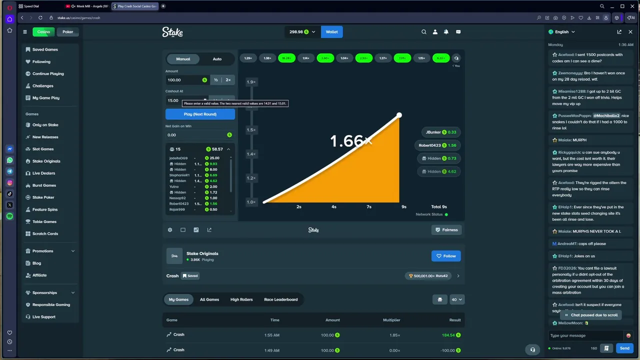Open emoji picker in chat input
The width and height of the screenshot is (640, 360).
[x=628, y=335]
